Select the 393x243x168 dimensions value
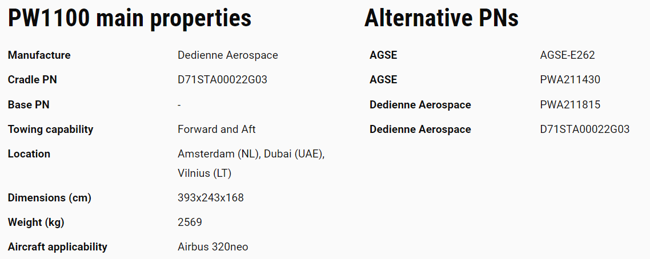The image size is (650, 259). point(211,198)
